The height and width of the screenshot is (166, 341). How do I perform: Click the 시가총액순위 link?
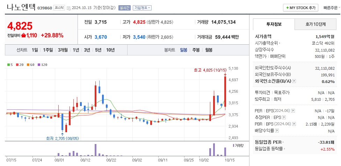[x=266, y=43]
